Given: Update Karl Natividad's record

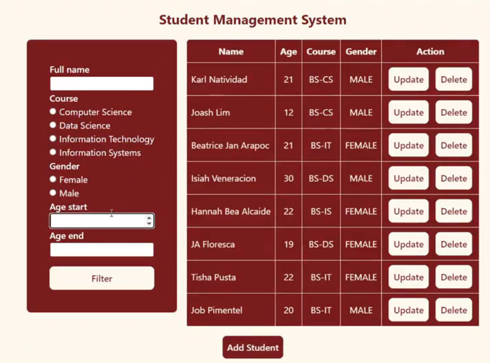Looking at the screenshot, I should point(408,79).
